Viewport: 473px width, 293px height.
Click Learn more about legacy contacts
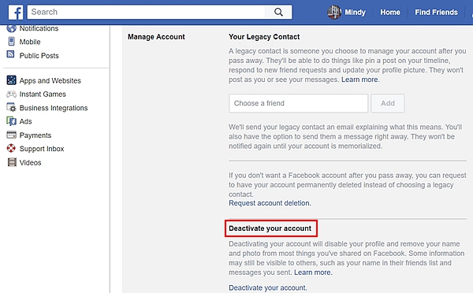pos(359,80)
